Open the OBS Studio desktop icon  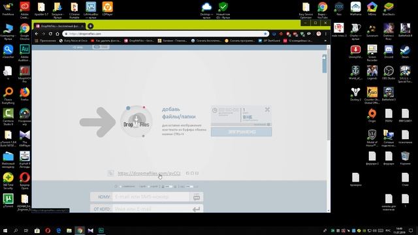389,73
